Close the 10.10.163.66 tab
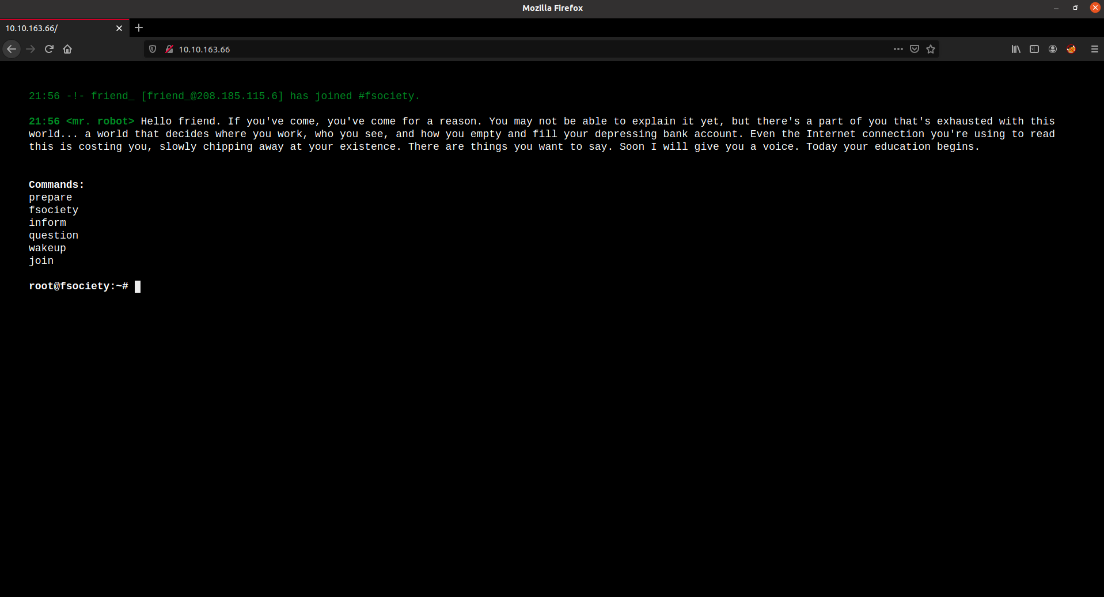The image size is (1104, 597). tap(119, 28)
